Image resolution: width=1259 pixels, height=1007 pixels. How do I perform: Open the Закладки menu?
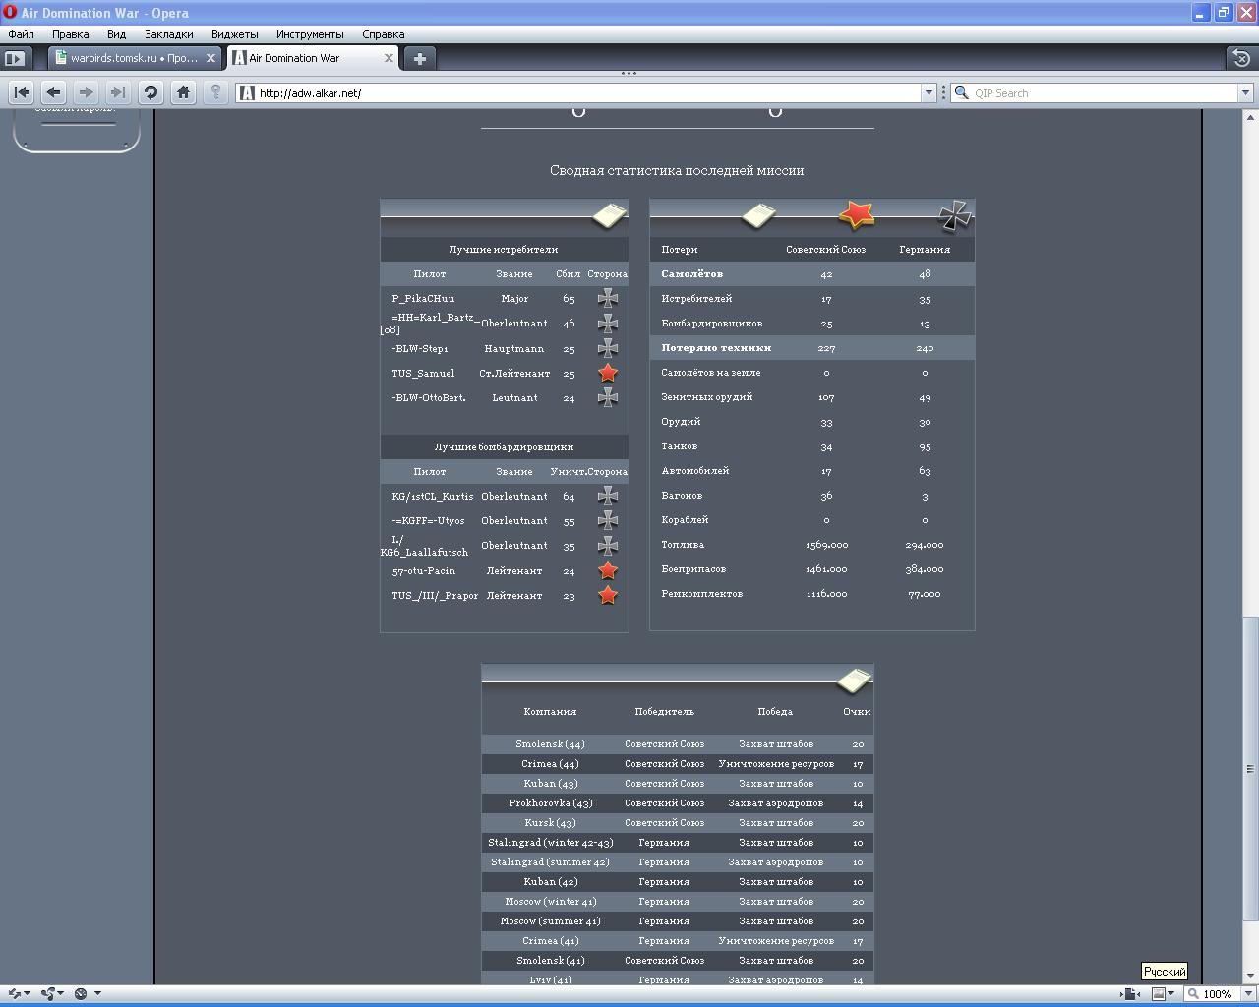pyautogui.click(x=168, y=34)
